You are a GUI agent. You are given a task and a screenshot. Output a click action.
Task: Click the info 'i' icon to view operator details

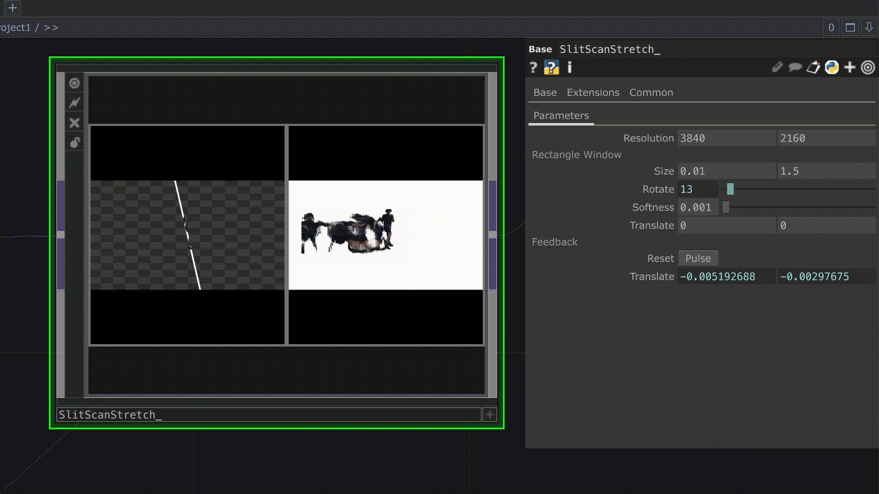click(x=569, y=68)
